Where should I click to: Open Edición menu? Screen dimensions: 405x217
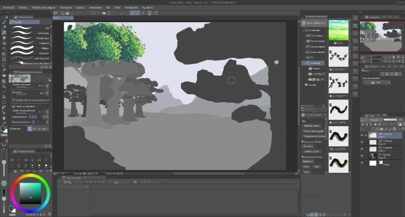23,7
